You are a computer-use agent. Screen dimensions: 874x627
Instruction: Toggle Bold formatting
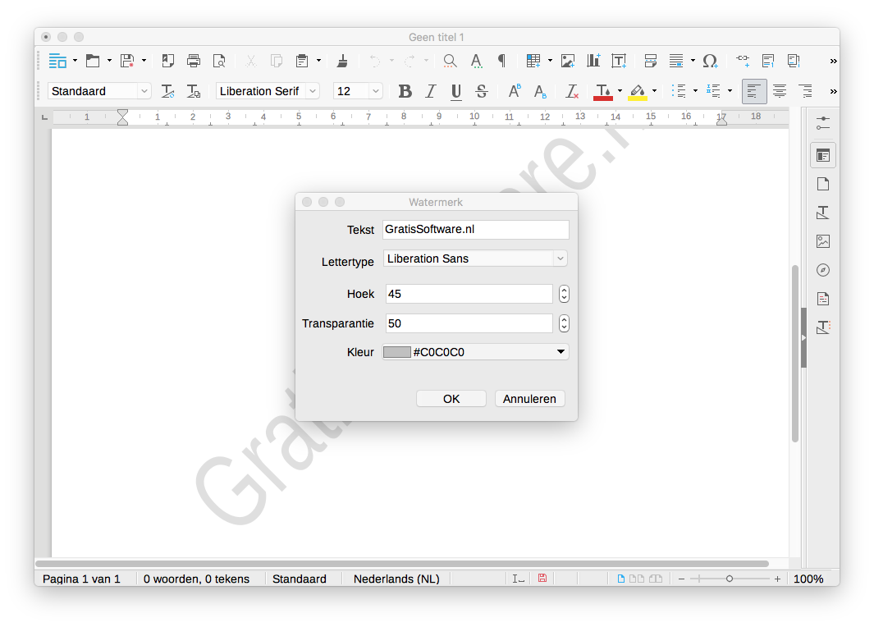click(405, 91)
